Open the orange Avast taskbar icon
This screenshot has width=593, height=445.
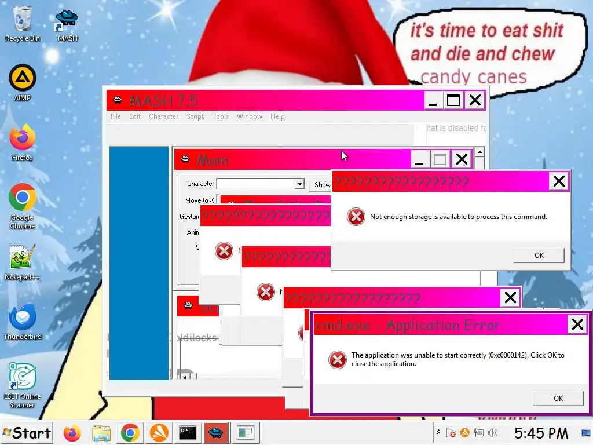(x=159, y=433)
